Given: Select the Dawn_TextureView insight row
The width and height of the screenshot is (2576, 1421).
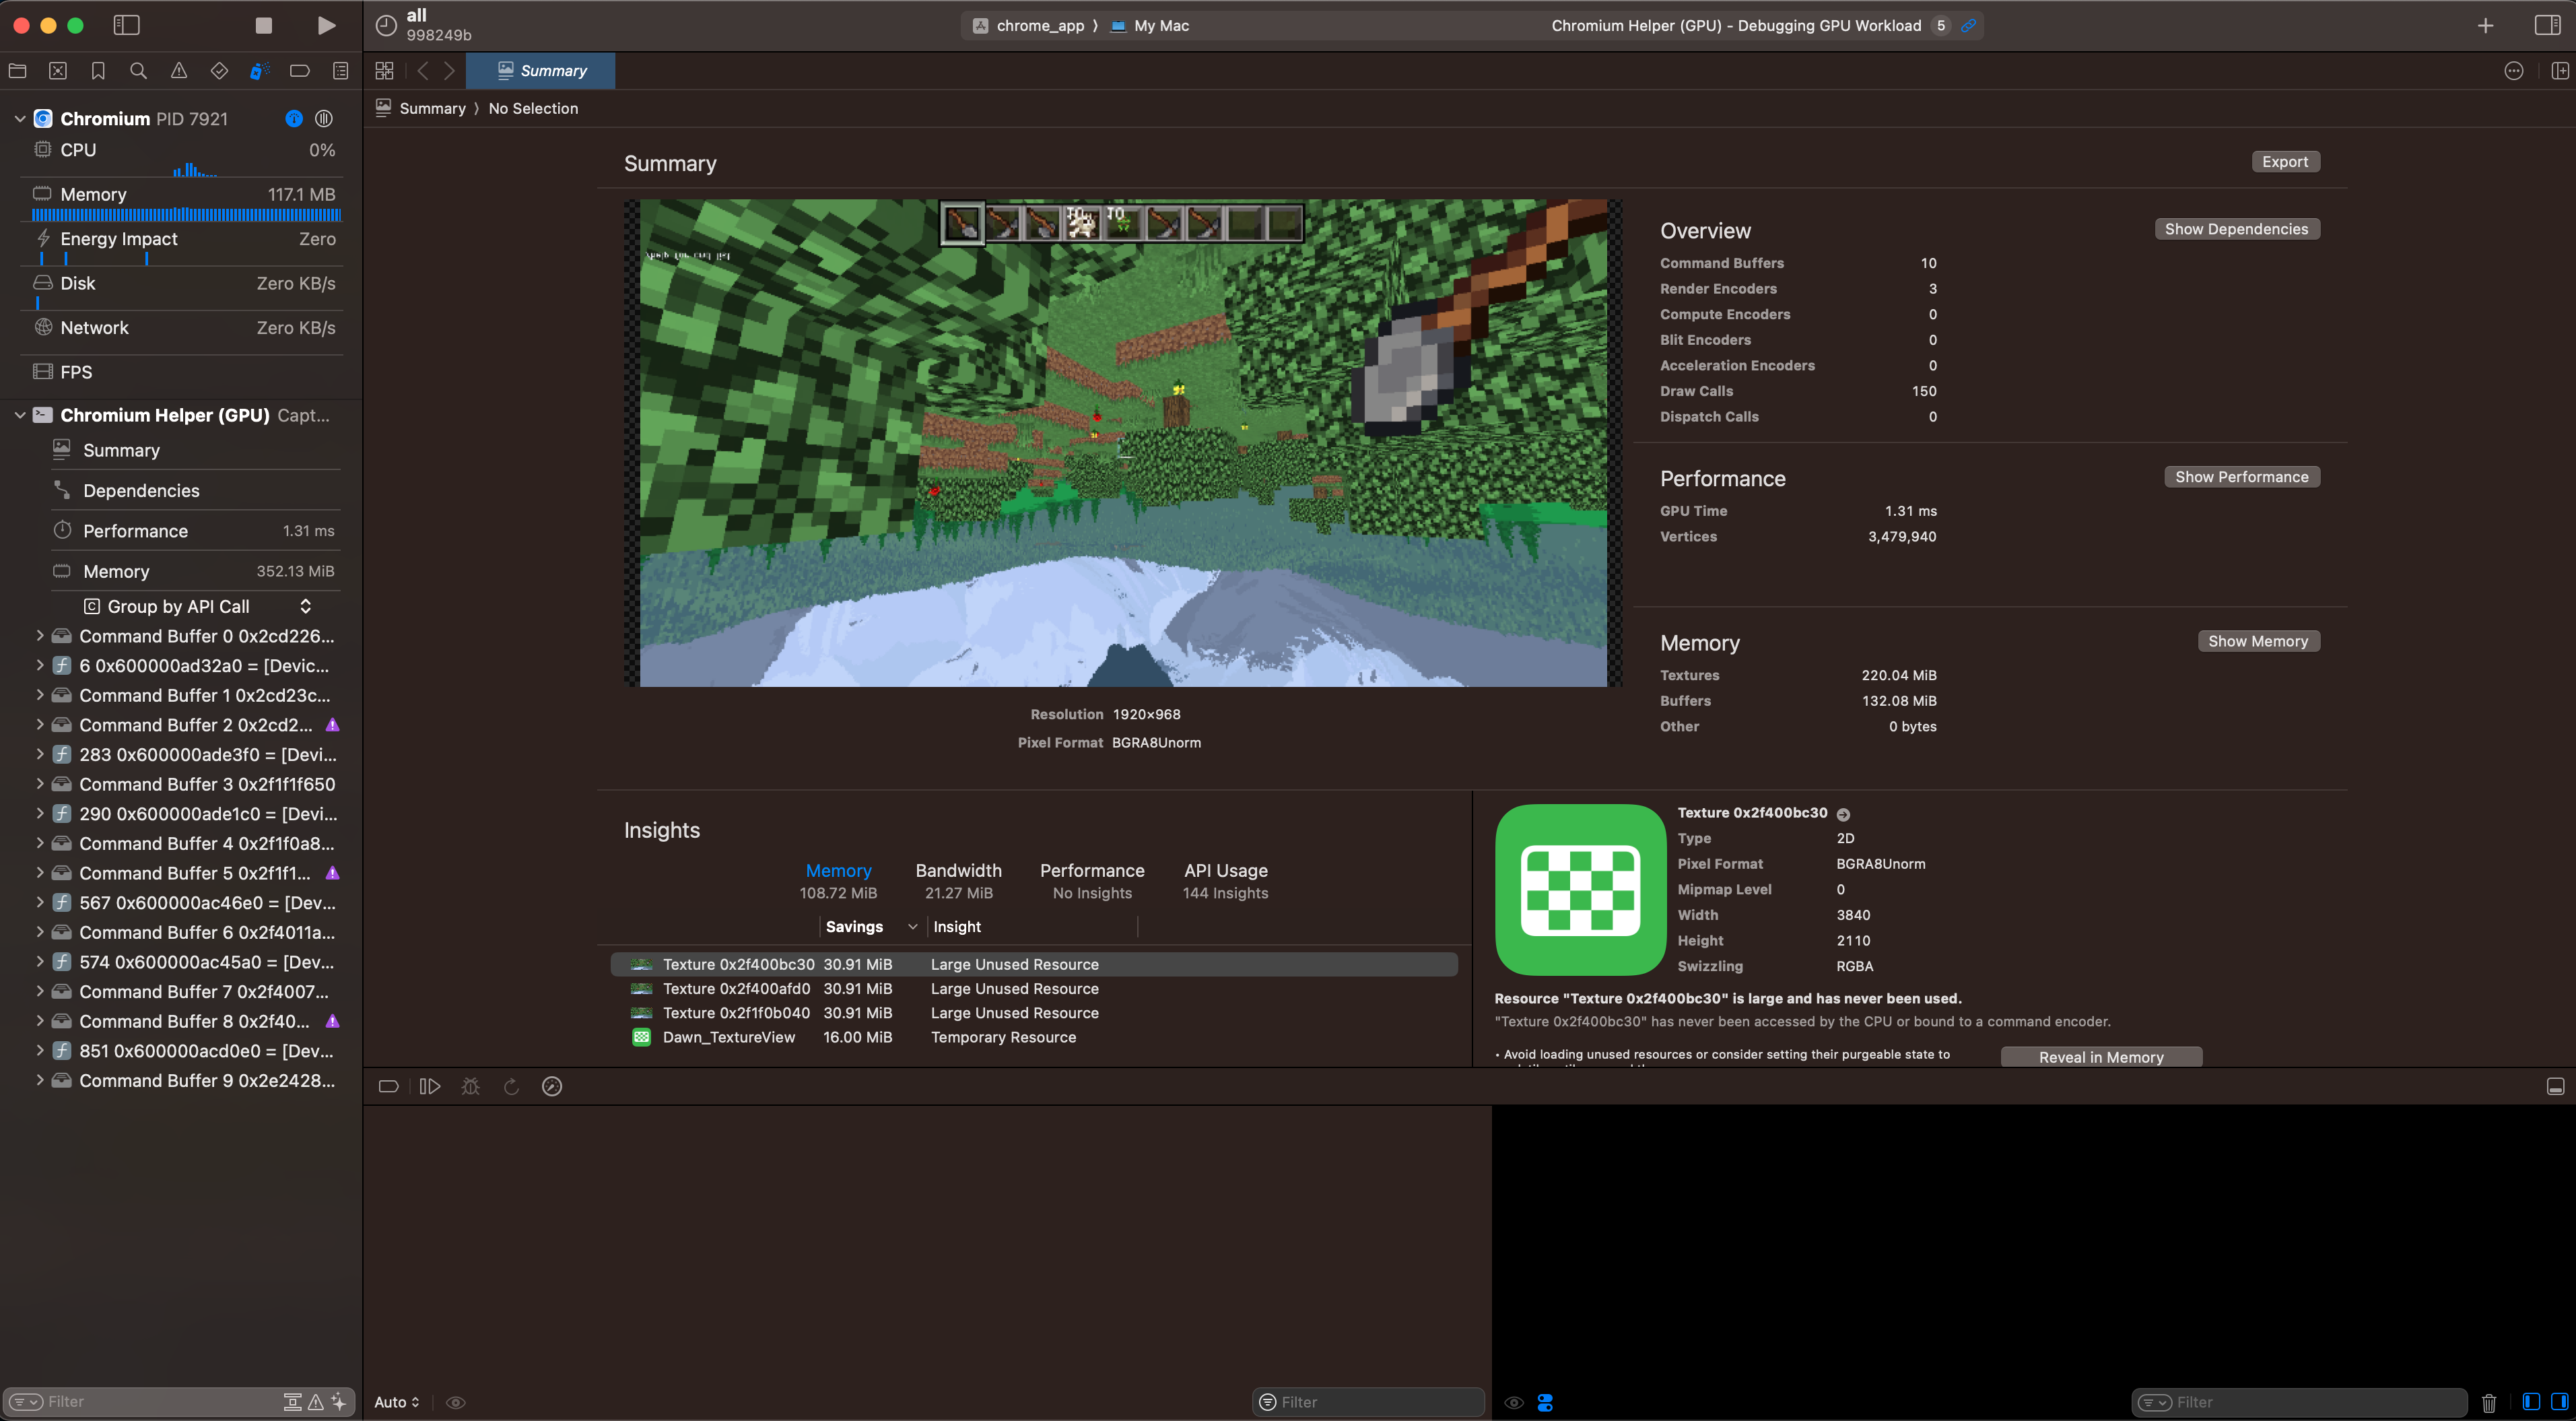Looking at the screenshot, I should click(x=1034, y=1038).
